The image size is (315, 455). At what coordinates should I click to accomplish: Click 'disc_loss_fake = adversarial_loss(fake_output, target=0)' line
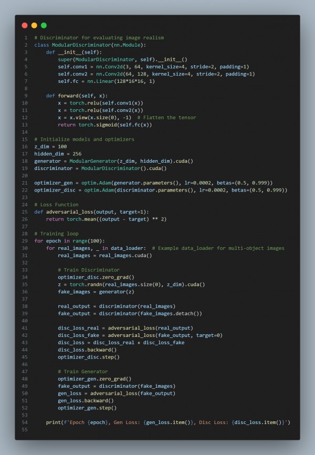pyautogui.click(x=140, y=335)
